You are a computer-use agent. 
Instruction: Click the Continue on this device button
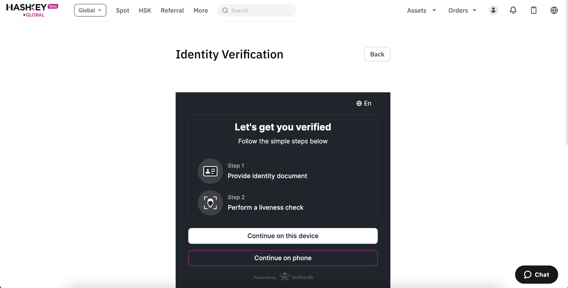pyautogui.click(x=283, y=236)
